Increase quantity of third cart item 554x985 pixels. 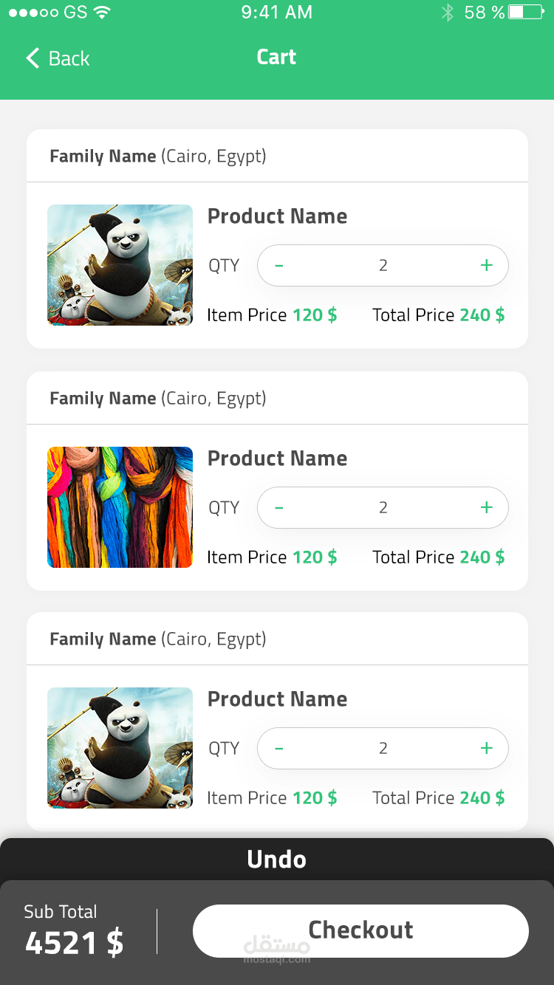point(486,749)
